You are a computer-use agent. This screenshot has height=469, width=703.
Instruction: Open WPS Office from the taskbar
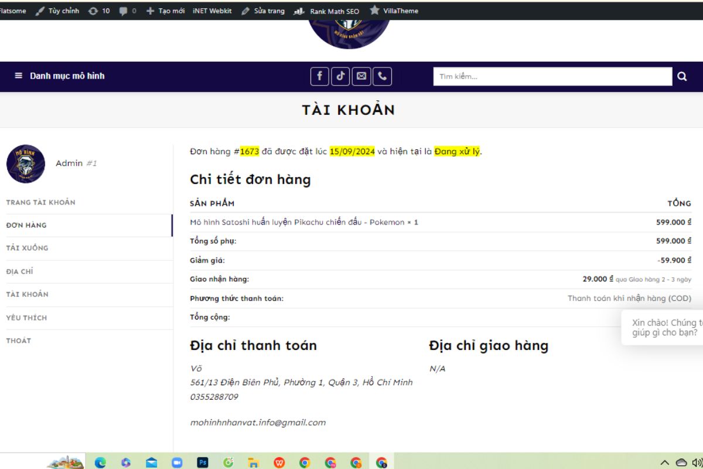pos(279,463)
